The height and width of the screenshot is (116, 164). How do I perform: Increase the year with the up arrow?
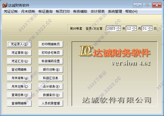point(119,27)
